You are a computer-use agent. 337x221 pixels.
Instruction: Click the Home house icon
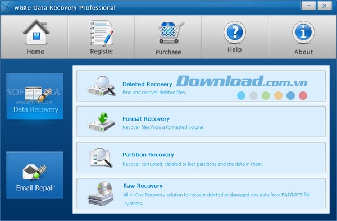tap(36, 31)
